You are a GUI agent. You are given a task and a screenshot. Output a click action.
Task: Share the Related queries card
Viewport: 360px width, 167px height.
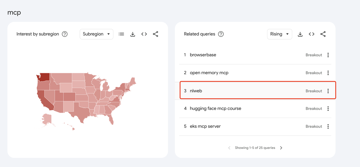(323, 34)
